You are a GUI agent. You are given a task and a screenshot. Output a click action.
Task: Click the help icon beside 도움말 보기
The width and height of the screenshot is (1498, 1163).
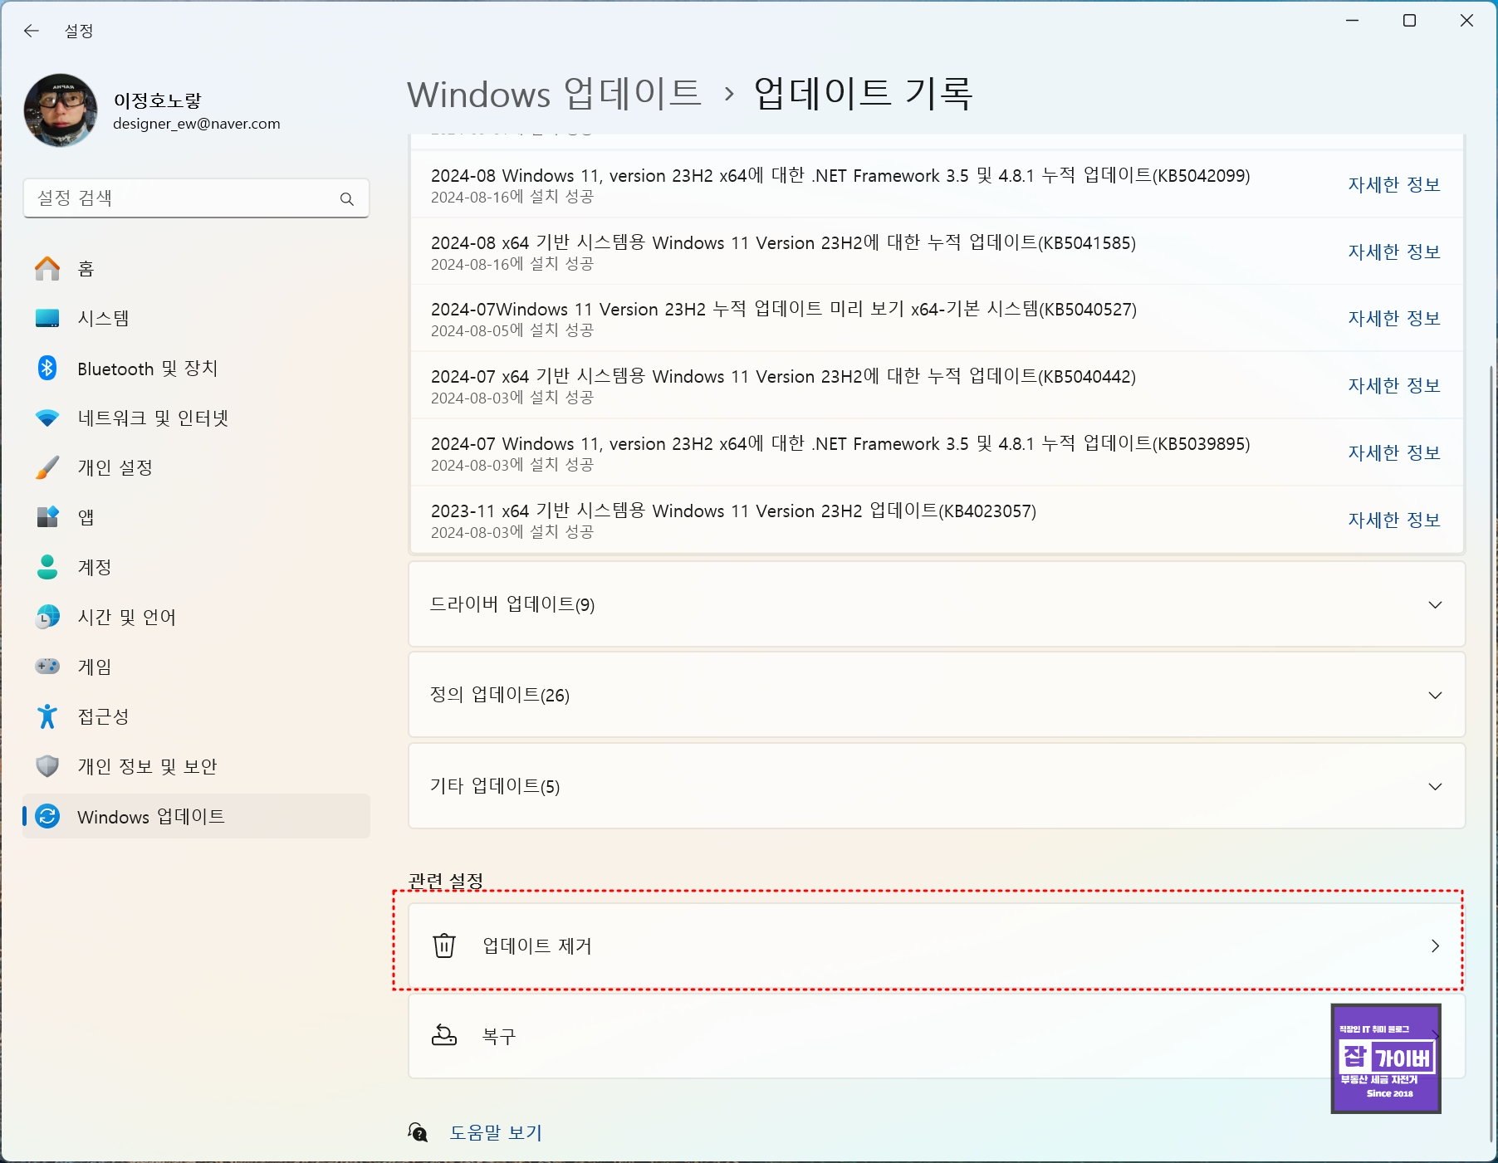[x=418, y=1131]
